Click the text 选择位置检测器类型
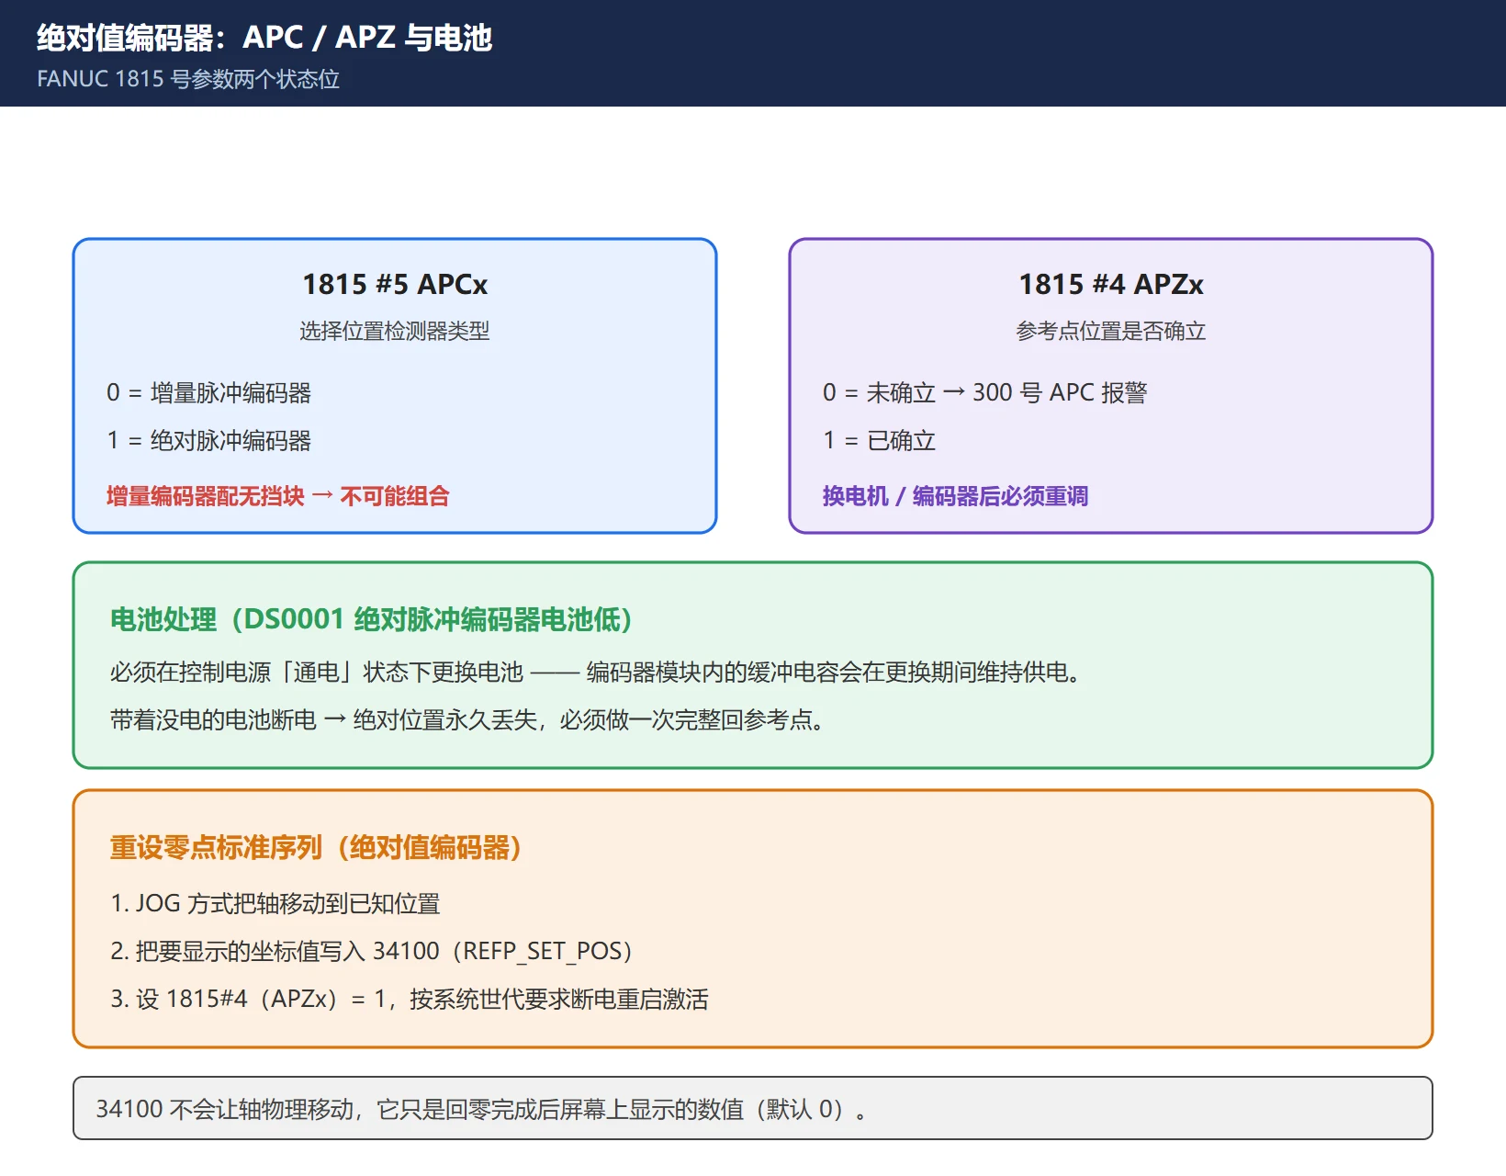 tap(395, 331)
